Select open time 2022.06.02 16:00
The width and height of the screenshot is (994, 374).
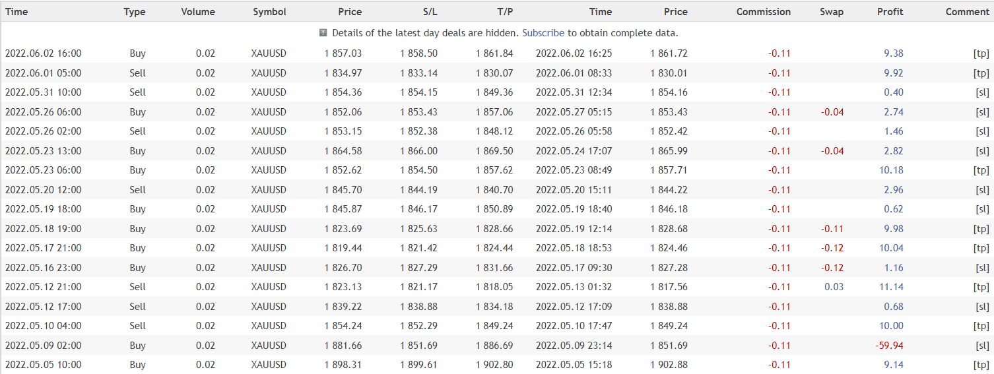tap(44, 53)
